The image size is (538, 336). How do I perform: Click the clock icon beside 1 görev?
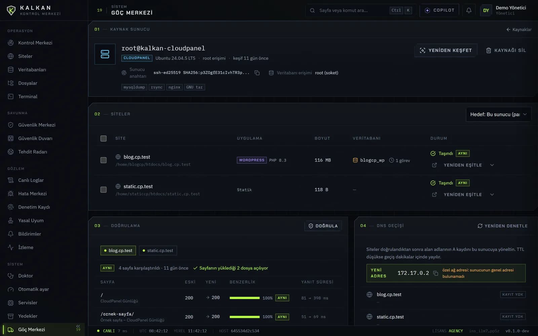[391, 160]
